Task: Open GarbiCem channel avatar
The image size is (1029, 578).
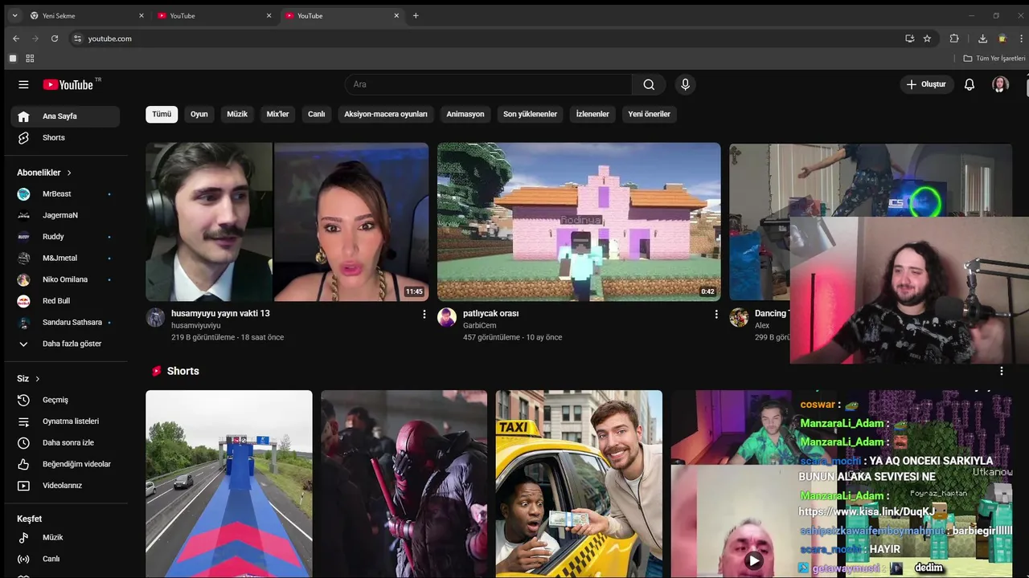Action: (x=447, y=317)
